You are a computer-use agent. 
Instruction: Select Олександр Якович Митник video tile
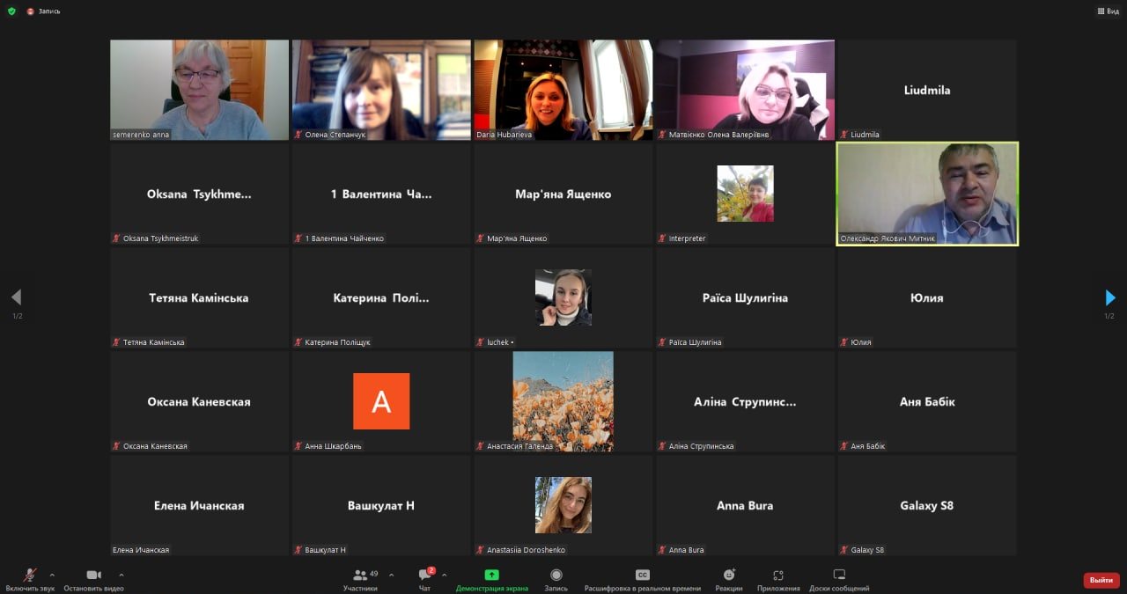pyautogui.click(x=927, y=194)
